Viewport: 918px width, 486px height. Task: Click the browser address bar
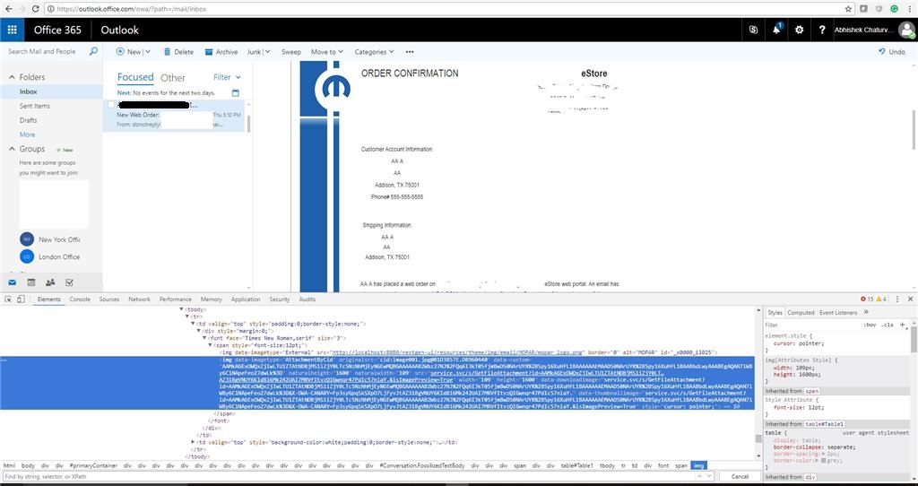[x=443, y=9]
